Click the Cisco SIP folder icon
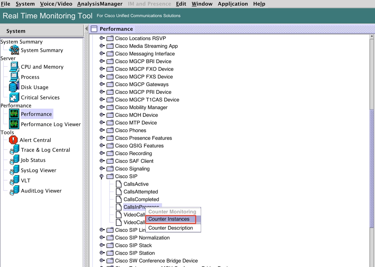Image resolution: width=375 pixels, height=267 pixels. pyautogui.click(x=110, y=176)
